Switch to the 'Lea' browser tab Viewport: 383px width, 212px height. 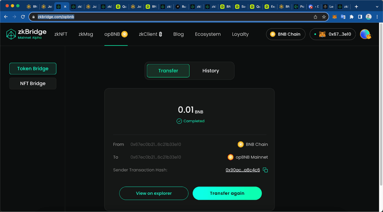click(x=329, y=6)
